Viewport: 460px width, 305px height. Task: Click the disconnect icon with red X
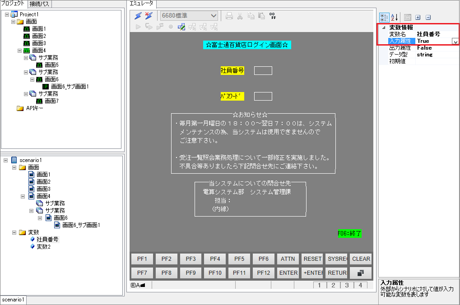click(149, 16)
